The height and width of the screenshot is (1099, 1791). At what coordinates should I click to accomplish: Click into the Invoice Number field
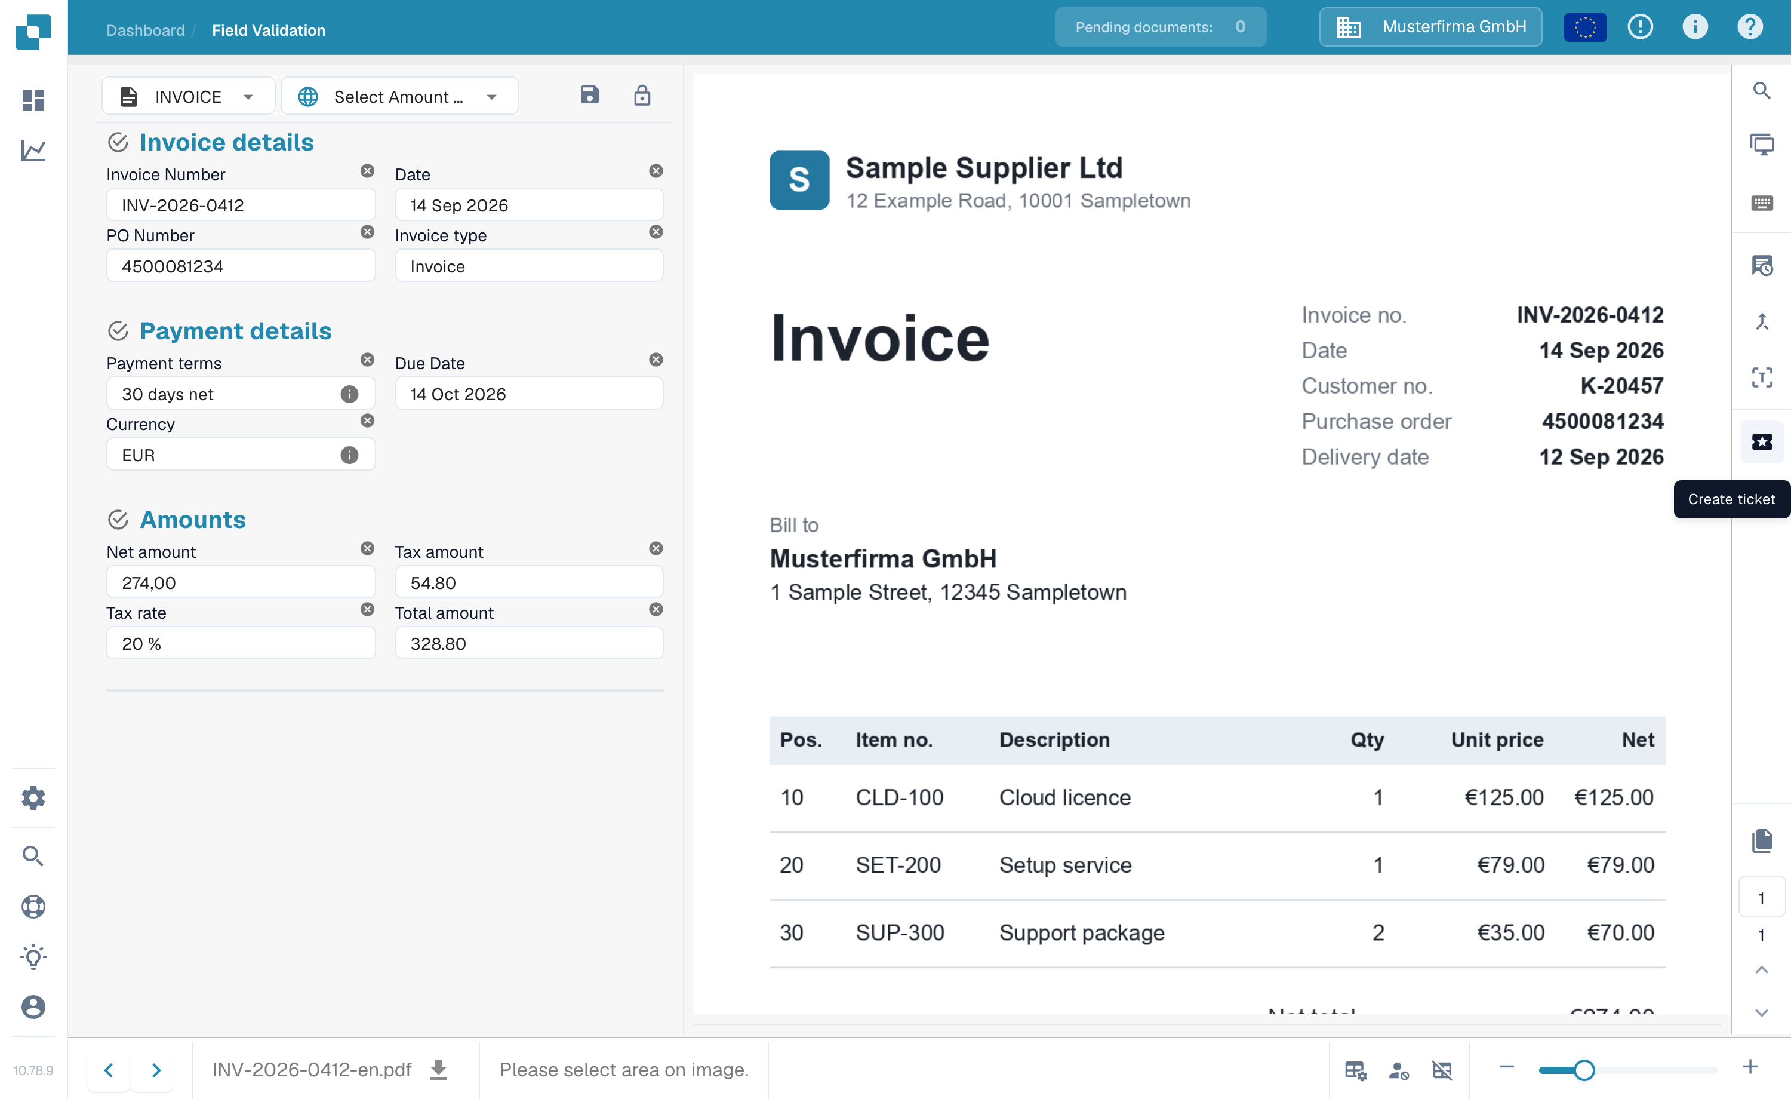point(241,205)
